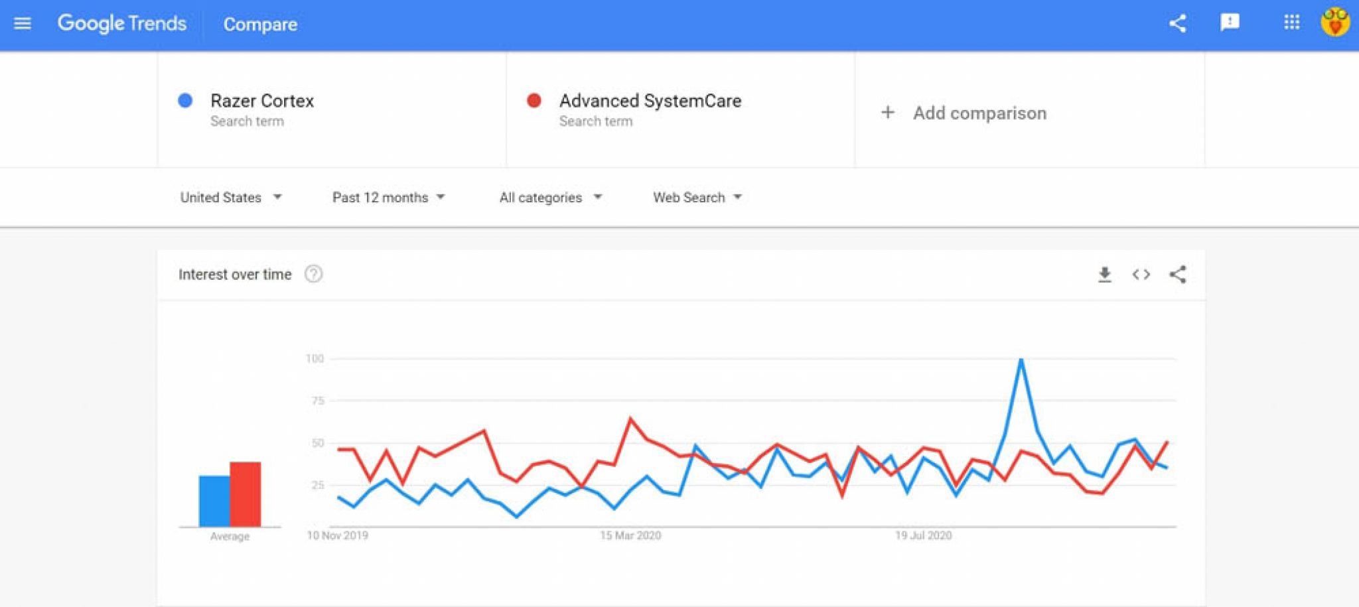Click the user account avatar

pos(1335,22)
